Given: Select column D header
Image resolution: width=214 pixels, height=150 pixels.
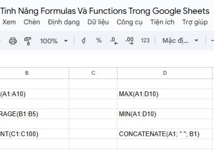Looking at the screenshot, I should [x=165, y=73].
